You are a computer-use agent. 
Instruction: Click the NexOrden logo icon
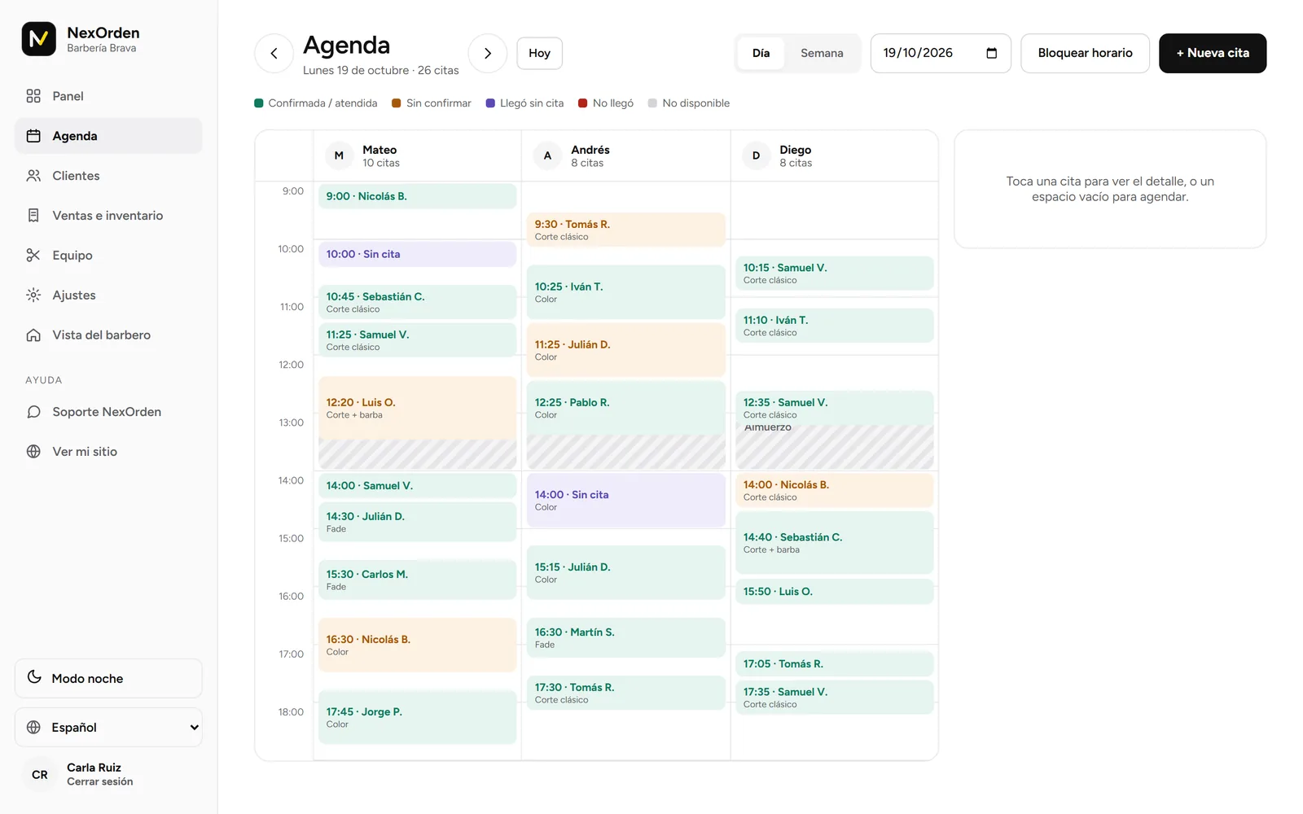(x=38, y=39)
